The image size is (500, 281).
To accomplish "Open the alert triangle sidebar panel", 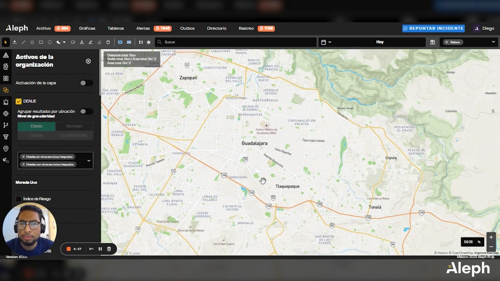I will 6,55.
